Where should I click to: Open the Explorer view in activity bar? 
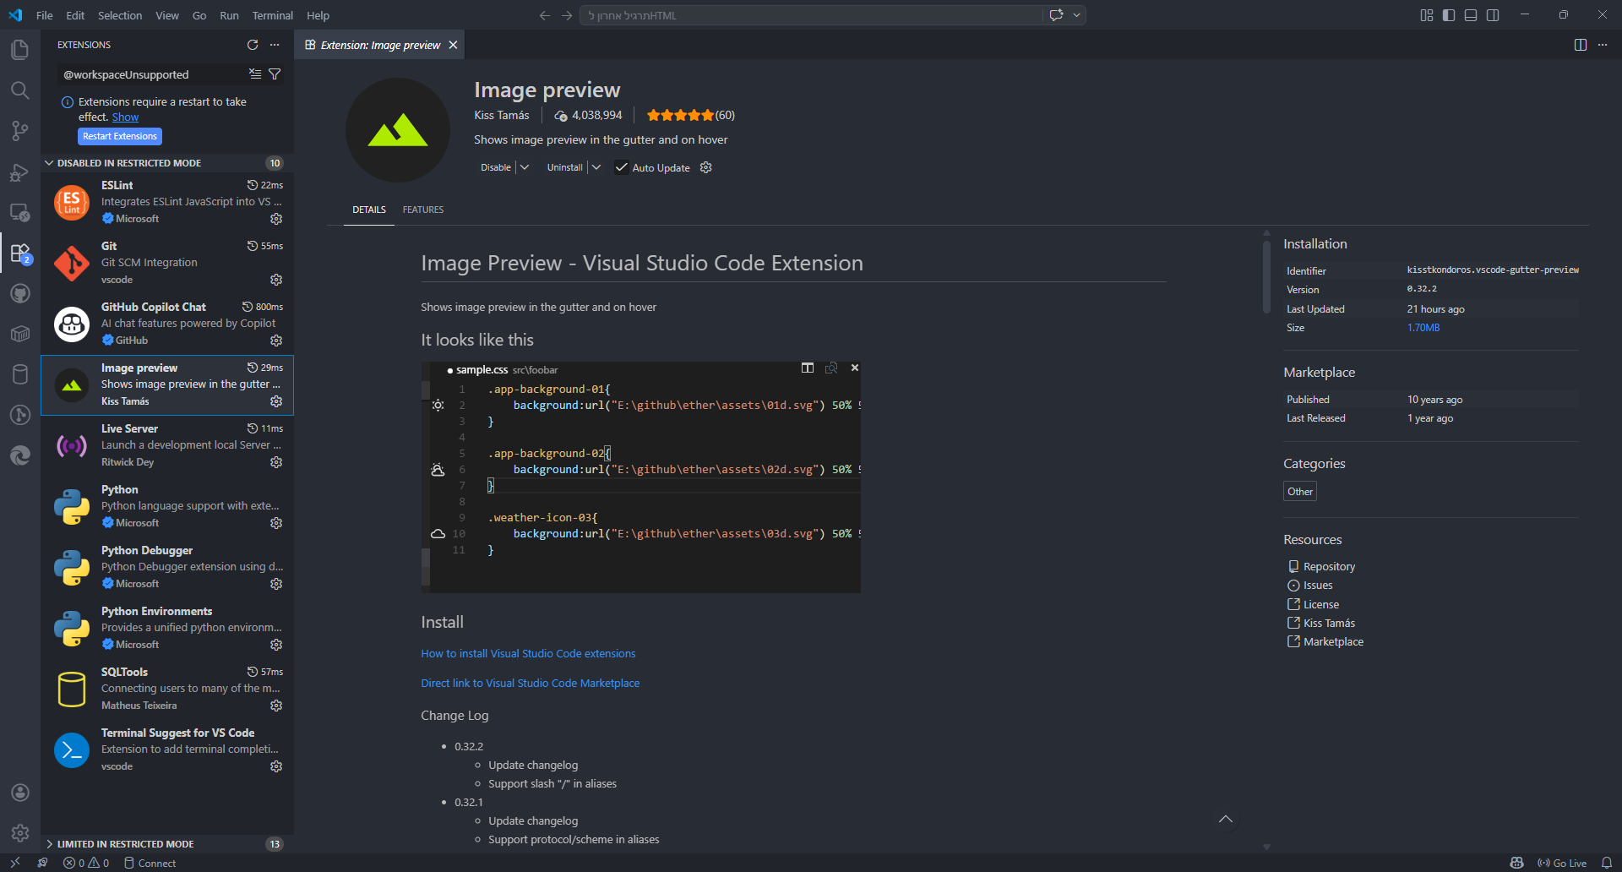20,50
